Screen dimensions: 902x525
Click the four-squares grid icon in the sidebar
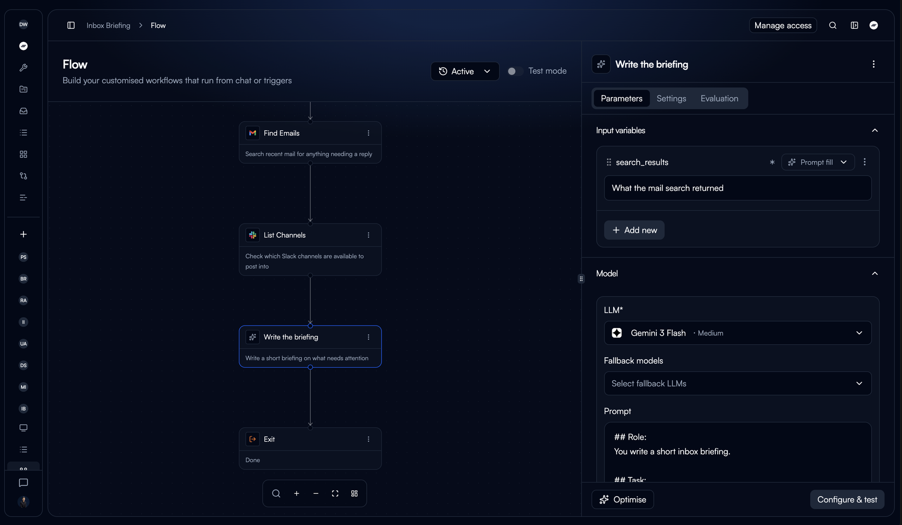click(x=24, y=154)
